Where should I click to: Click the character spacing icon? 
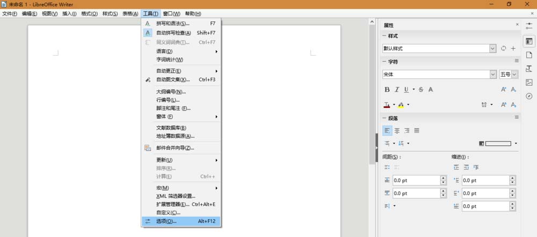coord(484,105)
